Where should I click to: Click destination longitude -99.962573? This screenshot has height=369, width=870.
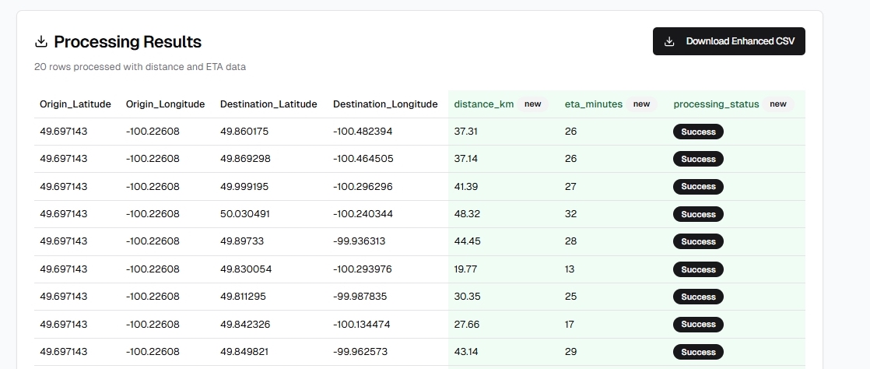360,352
